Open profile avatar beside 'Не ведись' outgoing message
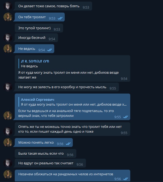This screenshot has width=163, height=182. pos(8,49)
